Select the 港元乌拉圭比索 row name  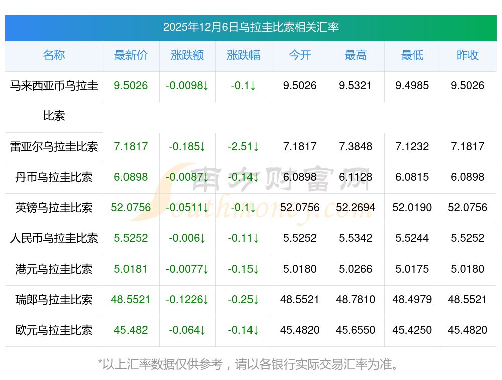[54, 269]
